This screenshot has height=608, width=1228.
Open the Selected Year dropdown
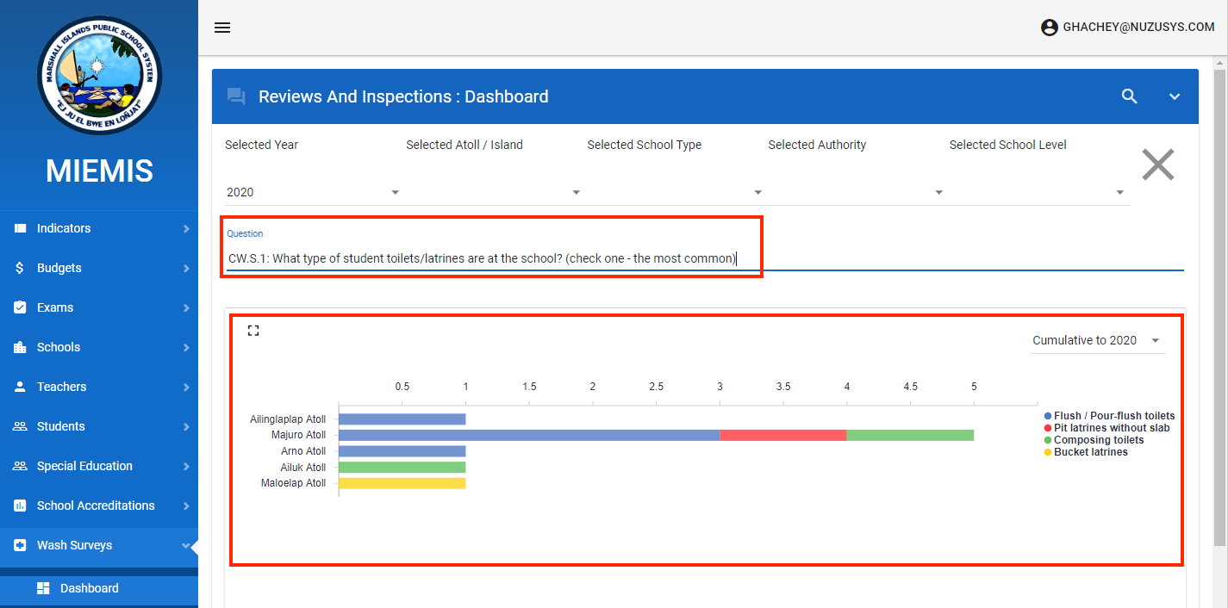313,192
